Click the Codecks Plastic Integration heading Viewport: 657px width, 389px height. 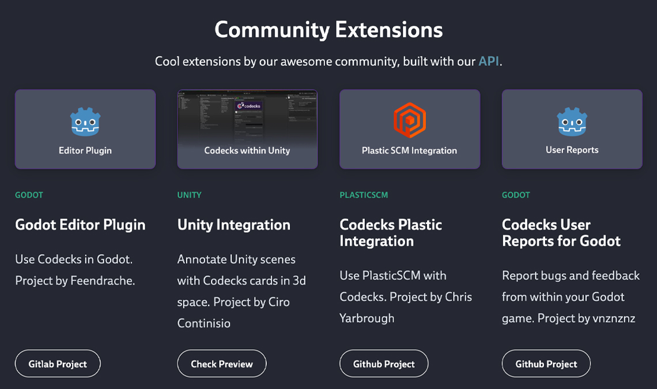pyautogui.click(x=391, y=233)
